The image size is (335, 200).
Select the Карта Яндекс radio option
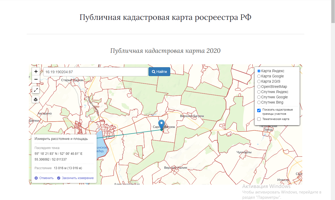point(259,71)
